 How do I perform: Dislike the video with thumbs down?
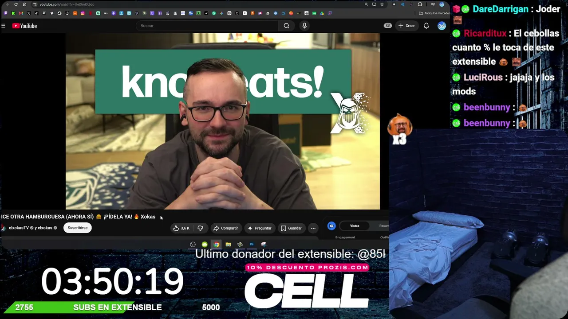click(x=200, y=228)
